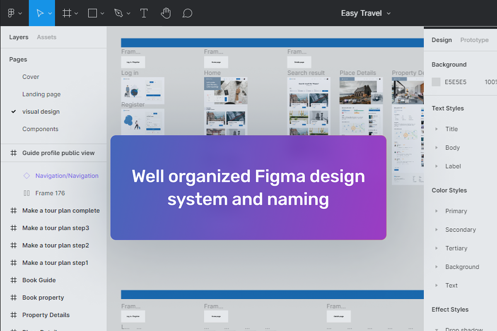Select the Register frame thumbnail on canvas
The width and height of the screenshot is (497, 331).
[143, 122]
